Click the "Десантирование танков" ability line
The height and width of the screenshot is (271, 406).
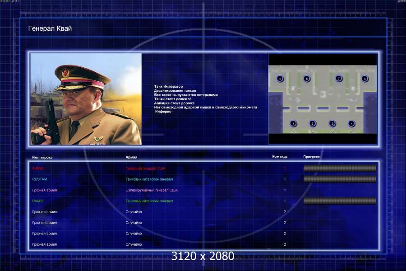click(175, 90)
